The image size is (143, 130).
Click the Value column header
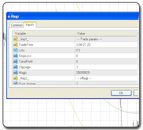[x=106, y=33]
